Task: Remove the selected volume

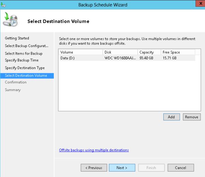Action: point(192,117)
